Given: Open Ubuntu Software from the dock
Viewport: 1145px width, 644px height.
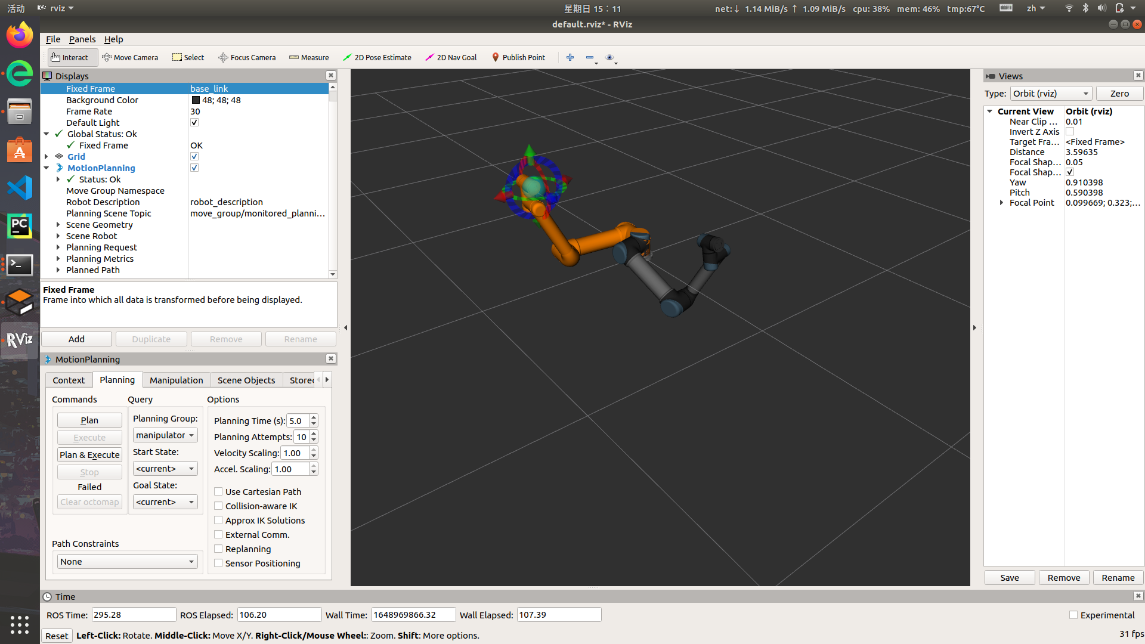Looking at the screenshot, I should (x=20, y=150).
